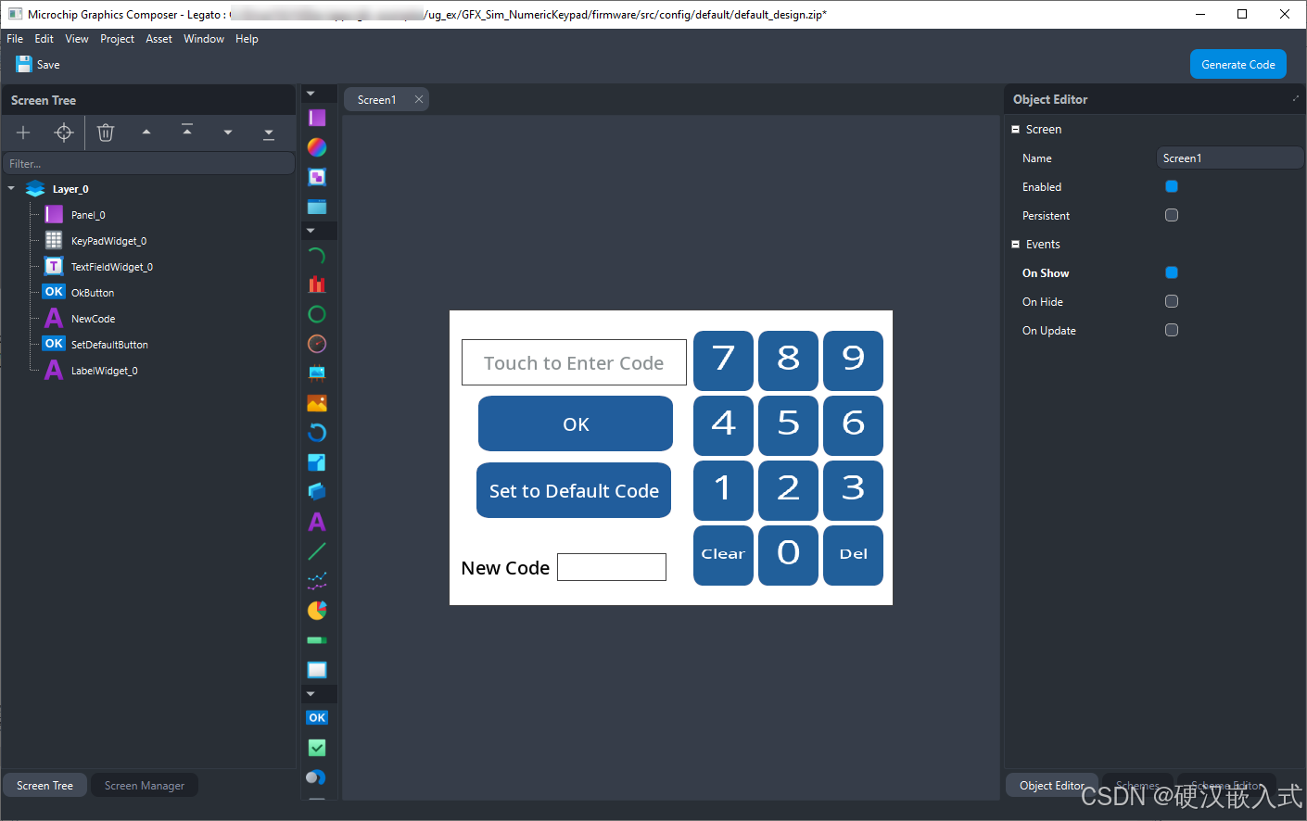The width and height of the screenshot is (1307, 821).
Task: Enable the On Hide event checkbox
Action: pyautogui.click(x=1172, y=301)
